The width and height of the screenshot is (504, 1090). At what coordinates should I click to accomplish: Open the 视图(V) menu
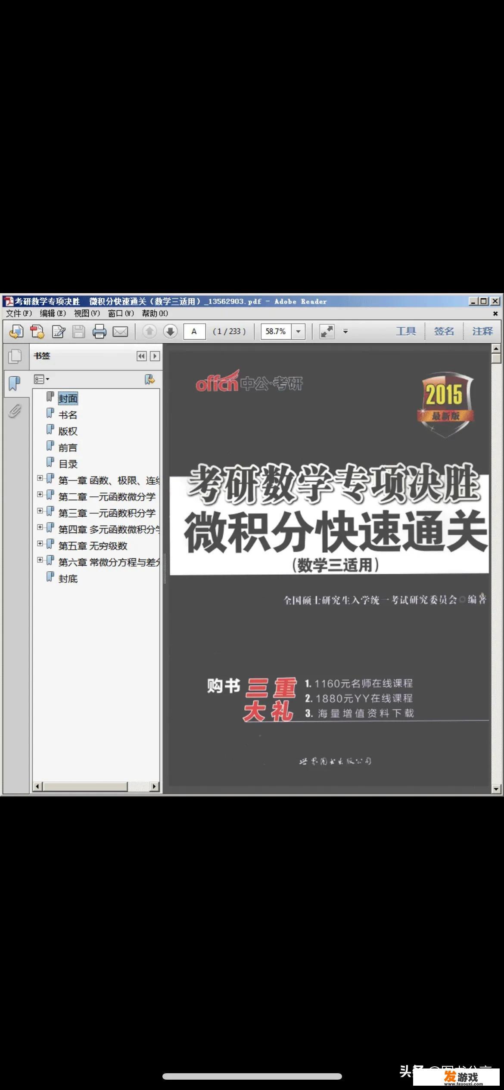87,313
